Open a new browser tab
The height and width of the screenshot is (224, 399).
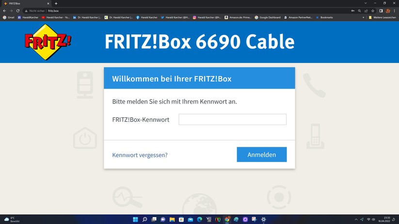[x=56, y=3]
